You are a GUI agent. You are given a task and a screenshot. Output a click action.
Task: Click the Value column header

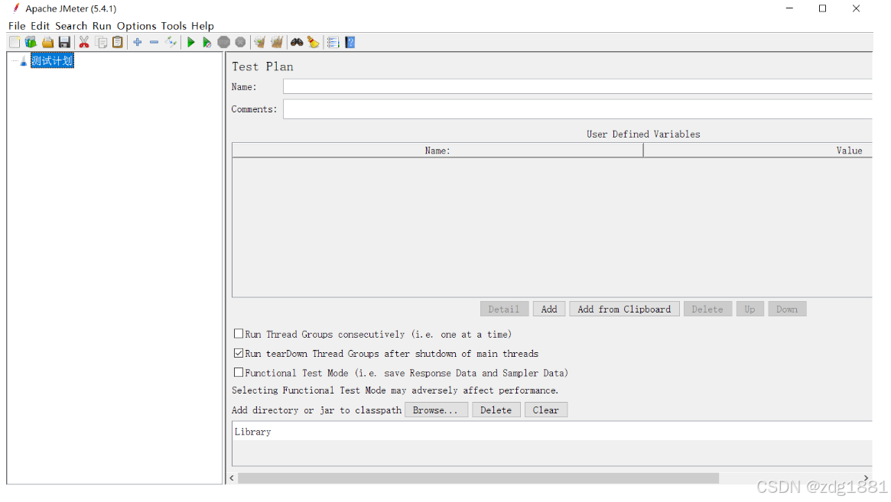[x=758, y=151]
